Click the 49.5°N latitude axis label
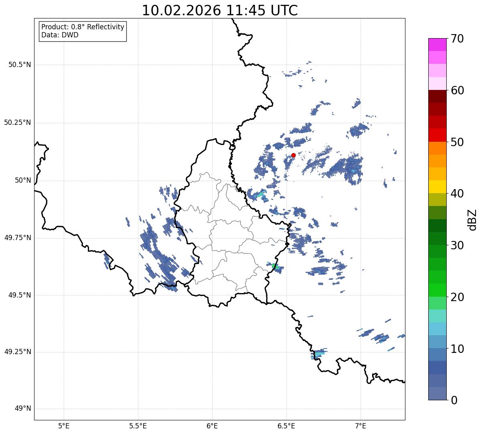The image size is (482, 434). pos(20,295)
